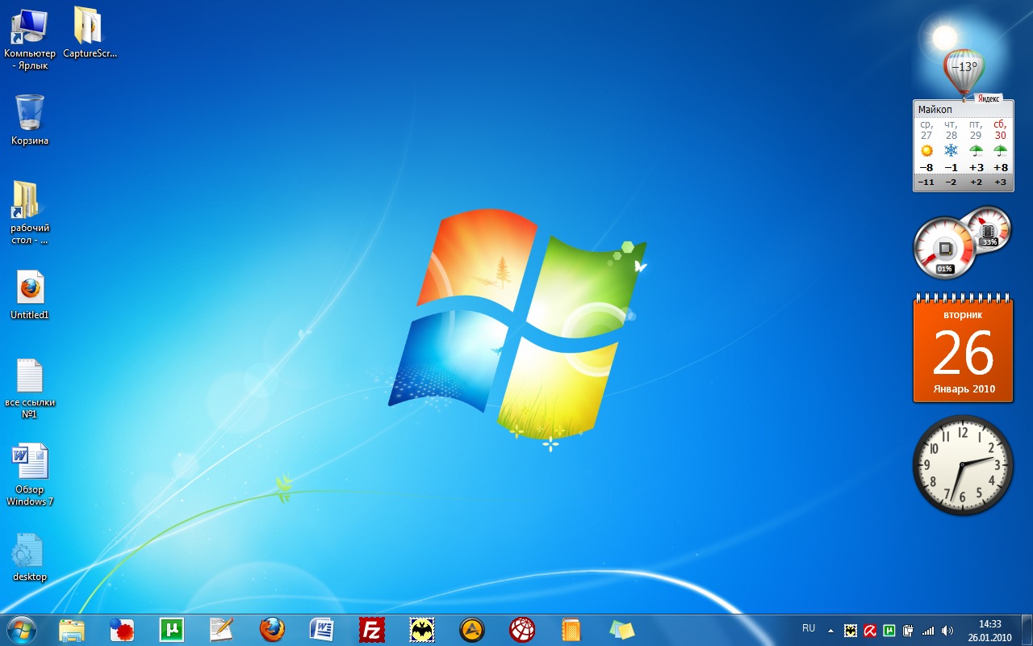The image size is (1033, 646).
Task: Select the Untitled1 Firefox file icon
Action: click(x=30, y=295)
